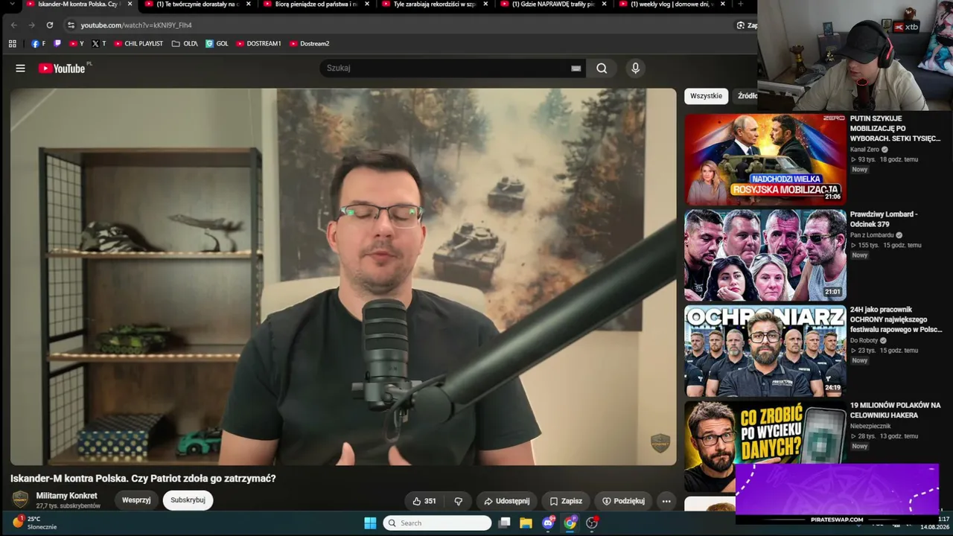
Task: Click the YouTube search magnifier button
Action: 602,68
